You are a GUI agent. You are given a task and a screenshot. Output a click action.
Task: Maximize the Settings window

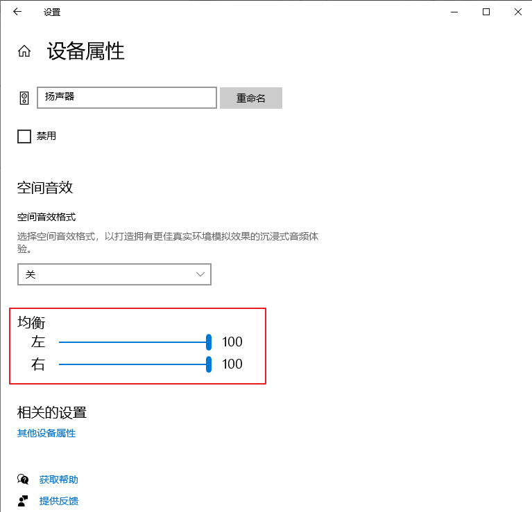pyautogui.click(x=486, y=12)
